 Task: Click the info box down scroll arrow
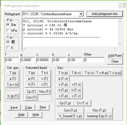[120, 44]
